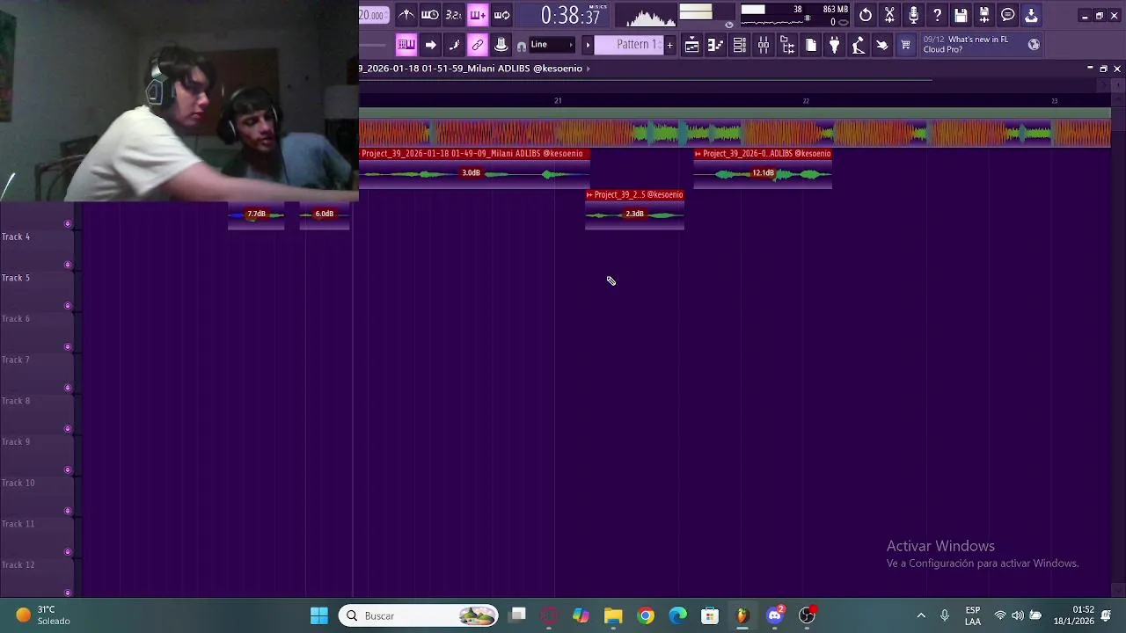This screenshot has width=1126, height=633.
Task: Open the plugin picker plug icon
Action: [x=835, y=45]
